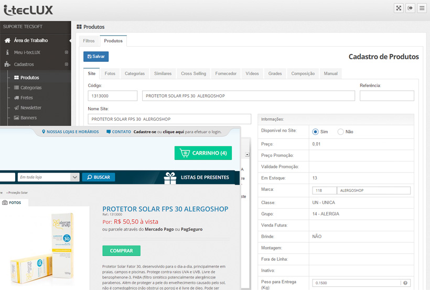Click the BUSCAR search button
The width and height of the screenshot is (430, 290).
99,177
